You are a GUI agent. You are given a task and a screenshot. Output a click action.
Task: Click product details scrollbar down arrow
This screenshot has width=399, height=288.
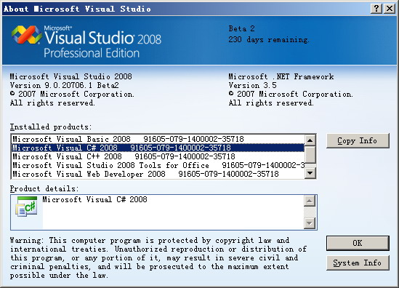[310, 223]
